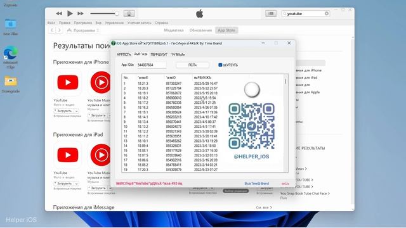Open the YouTube app icon under iPhone apps
406x228 pixels.
pos(68,82)
